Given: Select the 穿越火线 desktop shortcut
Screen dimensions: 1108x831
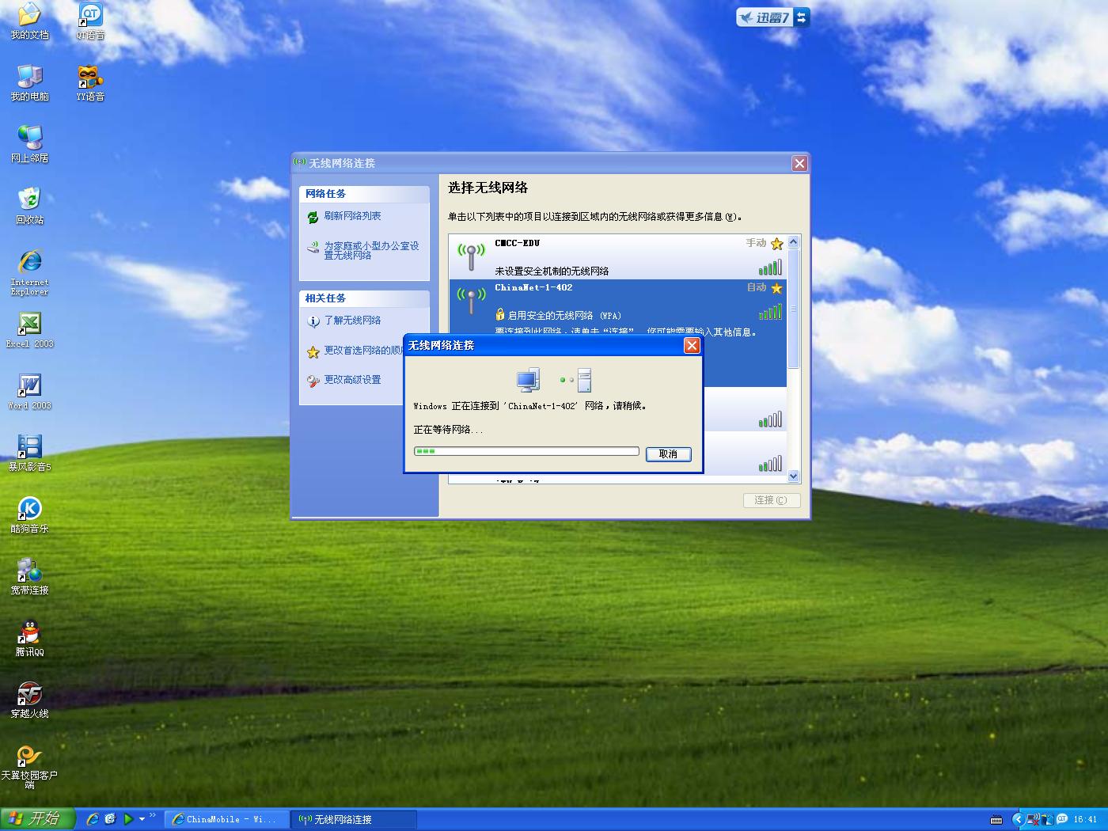Looking at the screenshot, I should click(x=29, y=700).
